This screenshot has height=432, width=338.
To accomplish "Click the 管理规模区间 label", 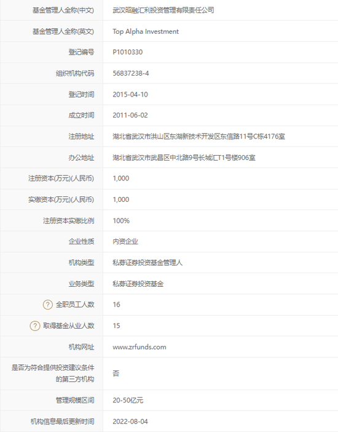I will click(x=75, y=400).
